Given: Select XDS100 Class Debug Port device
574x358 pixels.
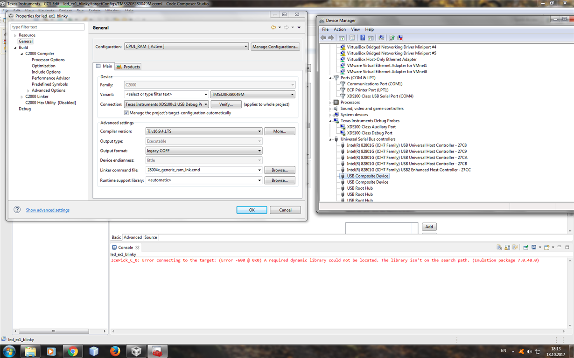Looking at the screenshot, I should point(369,133).
